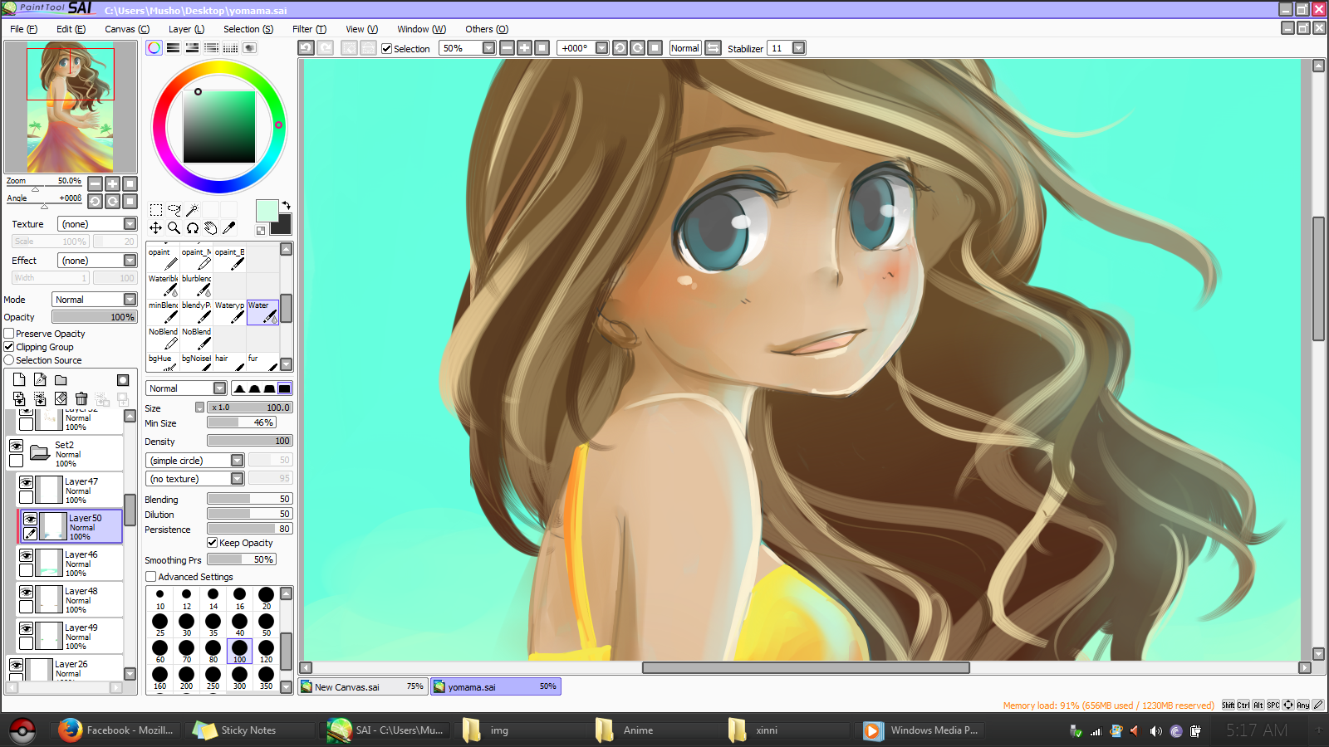Select the Magic Wand tool
1329x747 pixels.
pyautogui.click(x=192, y=210)
